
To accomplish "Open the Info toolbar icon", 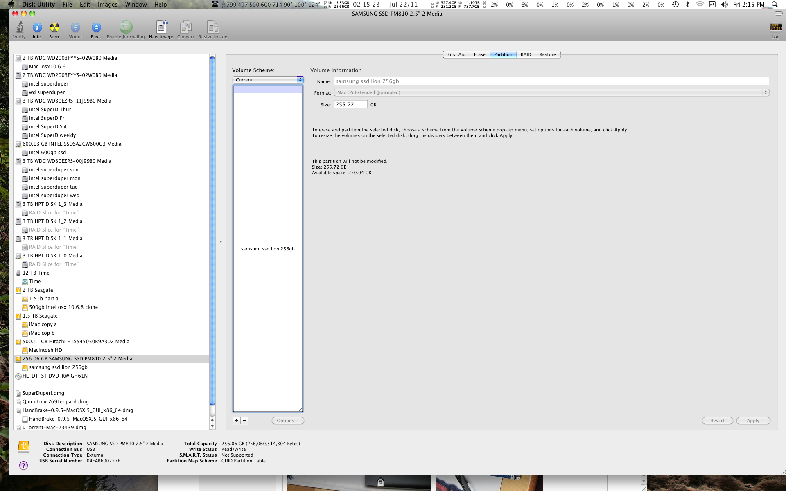I will pyautogui.click(x=37, y=28).
